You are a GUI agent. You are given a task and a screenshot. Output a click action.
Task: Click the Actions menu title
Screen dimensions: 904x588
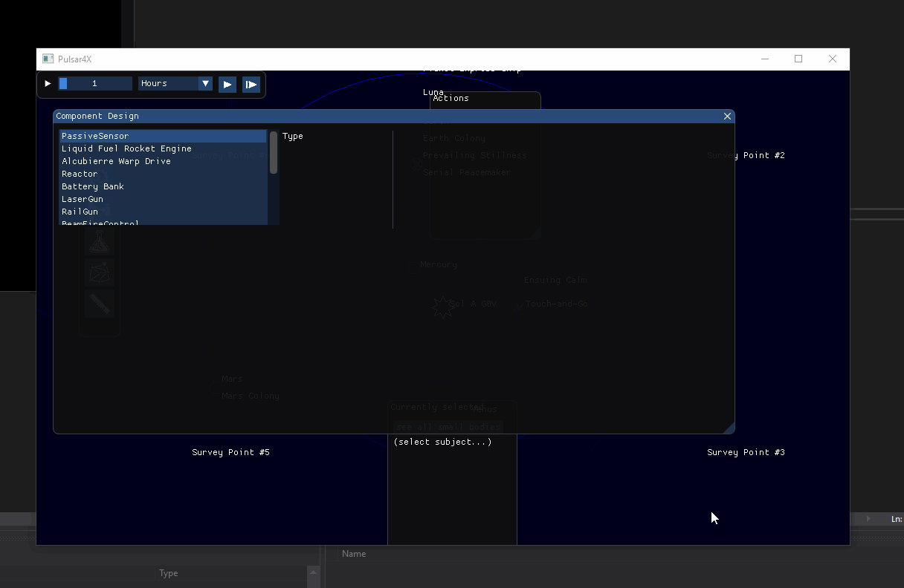point(450,97)
